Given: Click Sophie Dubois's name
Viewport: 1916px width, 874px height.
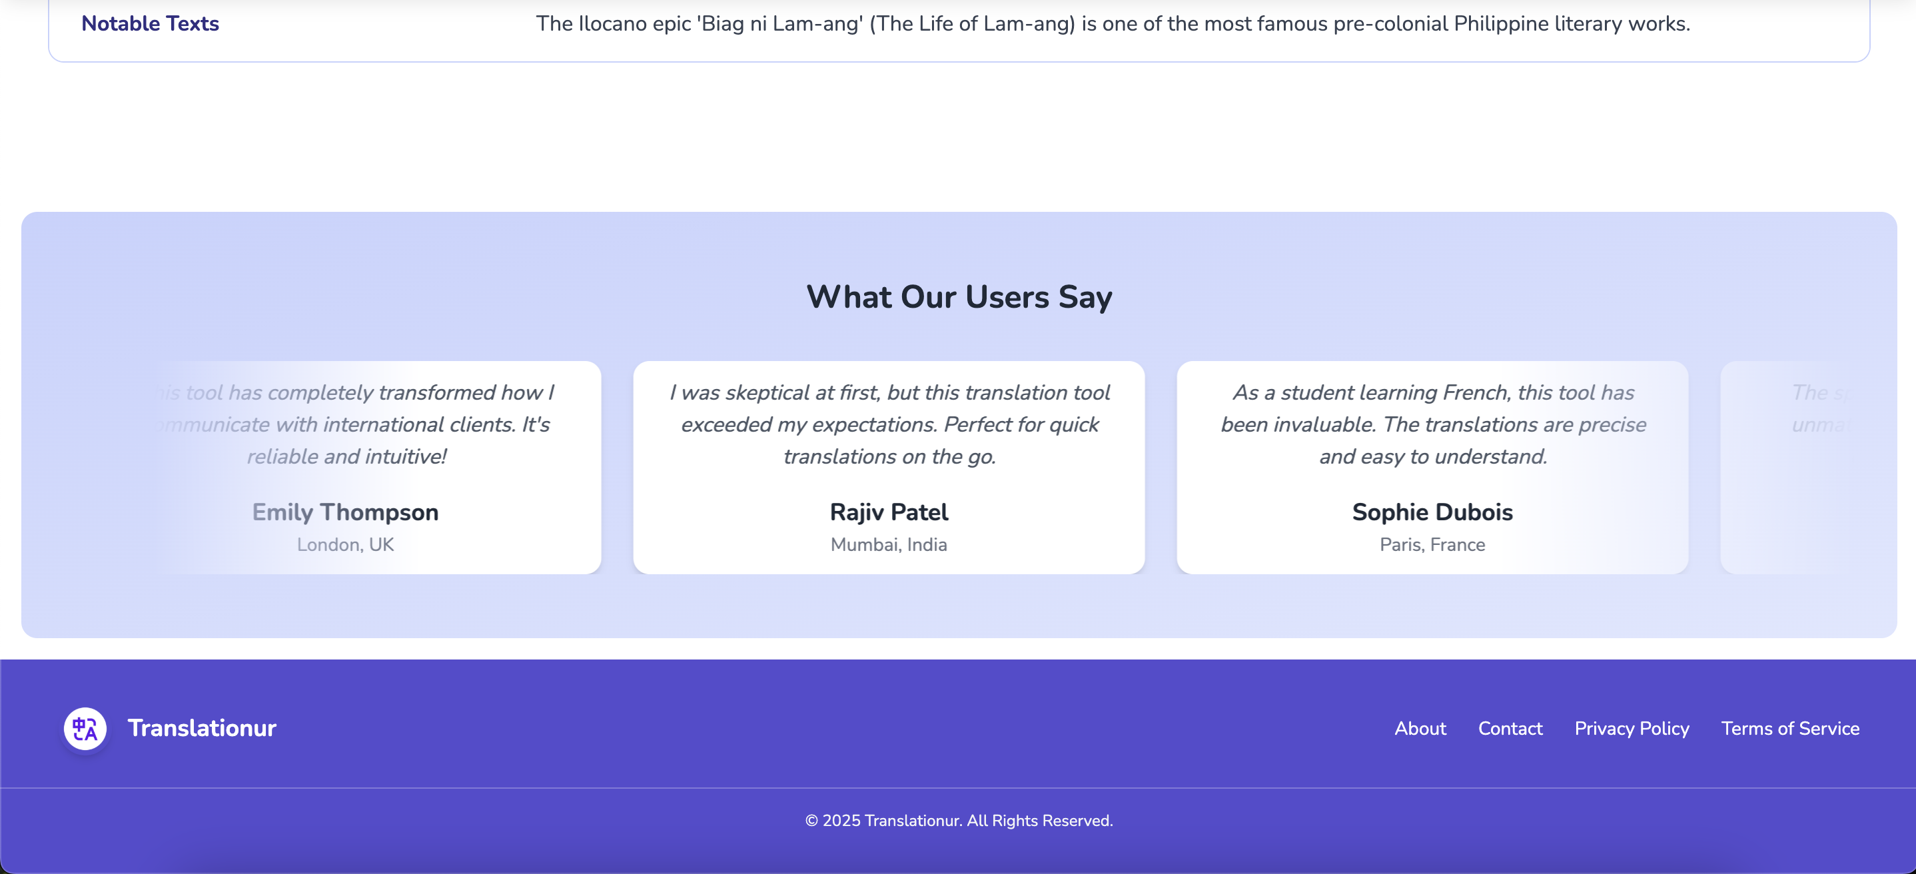Looking at the screenshot, I should 1432,512.
